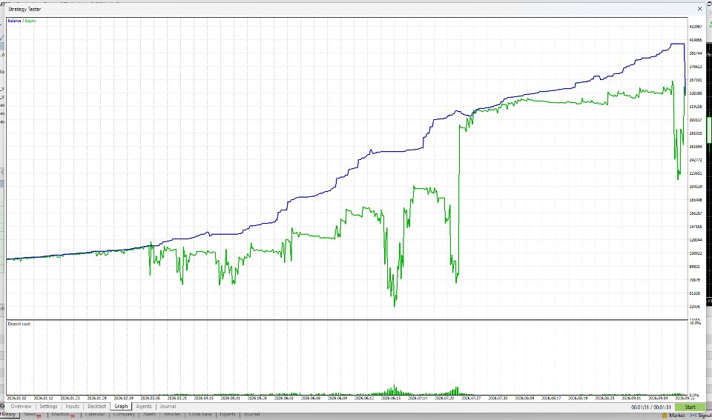
Task: Open Strategy Tester's Journal tab
Action: tap(168, 407)
